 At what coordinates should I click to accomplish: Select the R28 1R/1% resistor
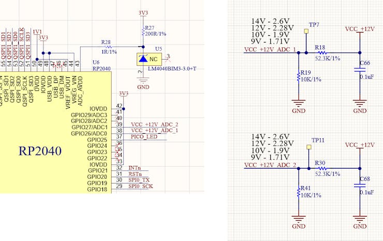(x=108, y=46)
